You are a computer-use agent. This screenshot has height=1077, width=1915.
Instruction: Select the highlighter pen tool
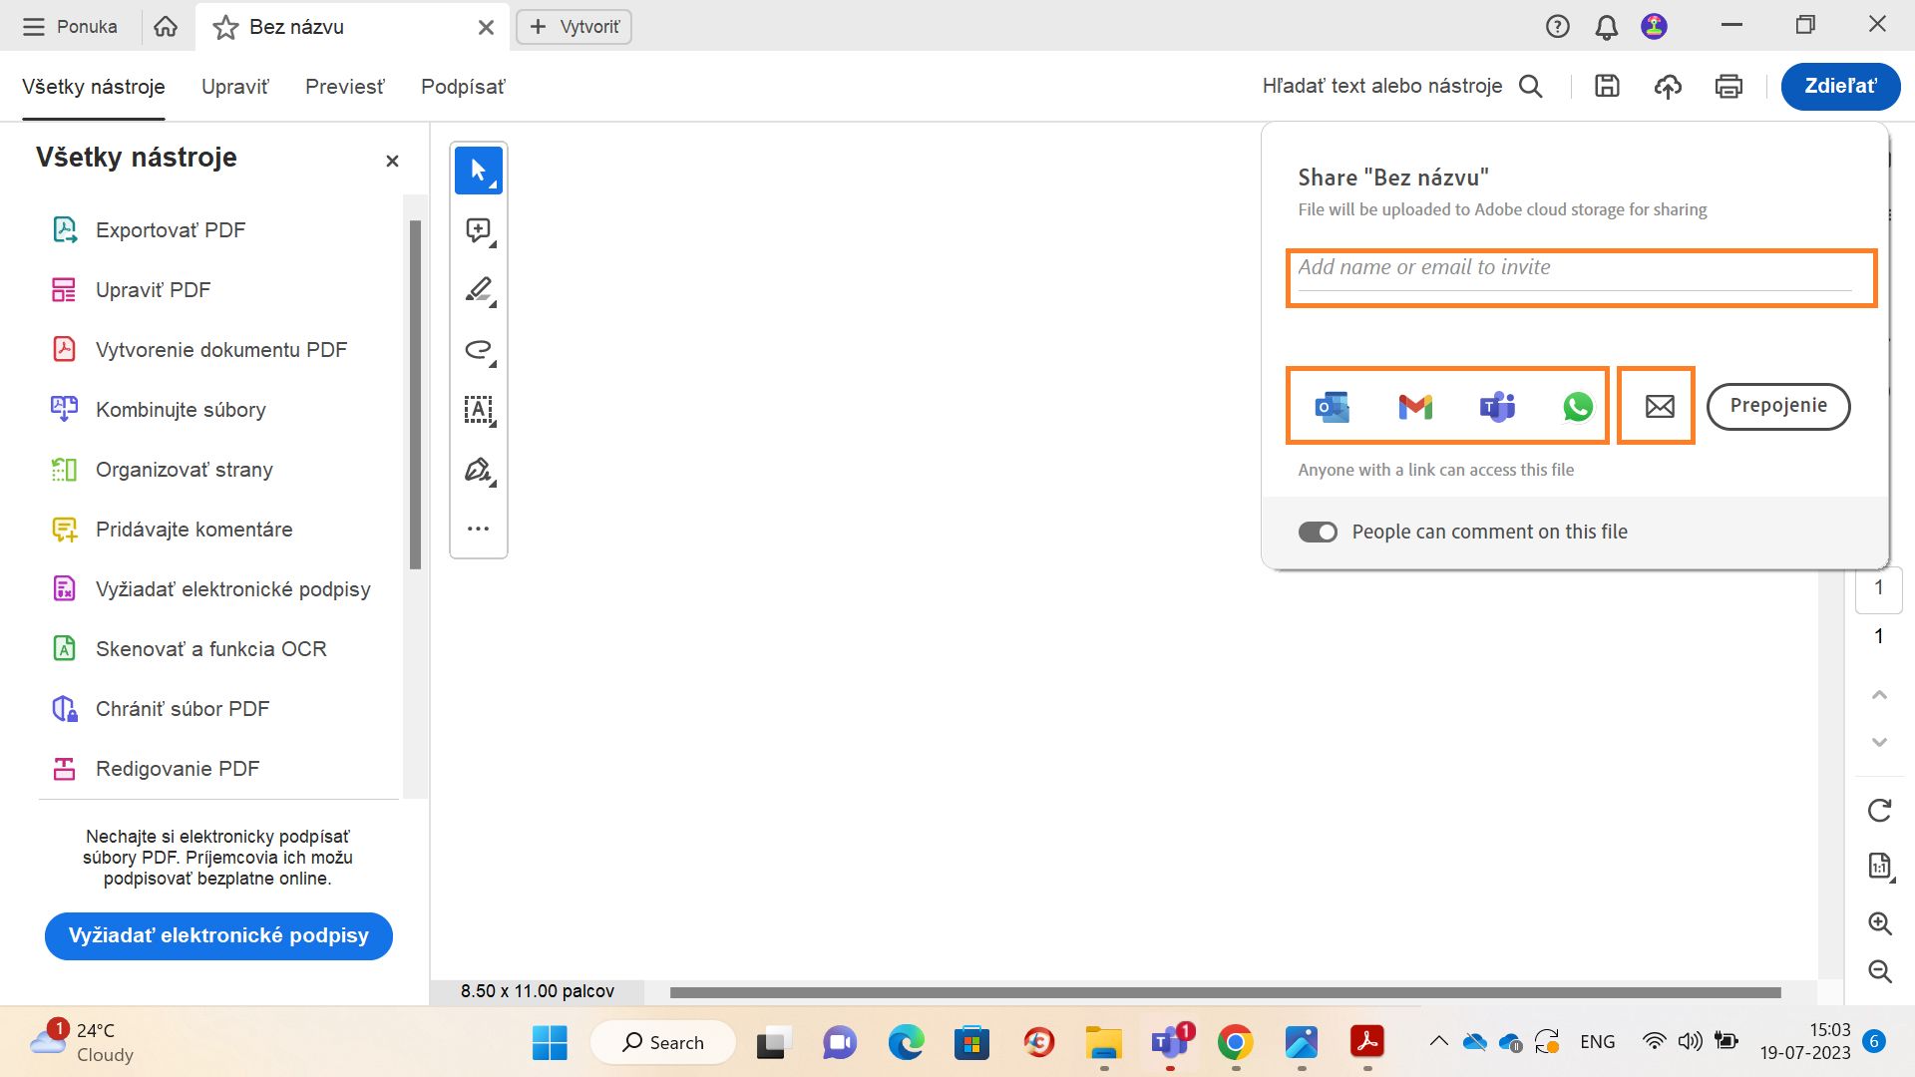click(x=479, y=290)
